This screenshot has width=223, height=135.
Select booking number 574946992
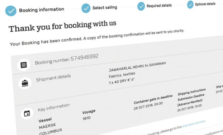coord(85,57)
